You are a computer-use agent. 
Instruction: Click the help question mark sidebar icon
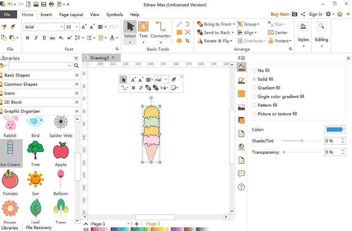[x=241, y=187]
